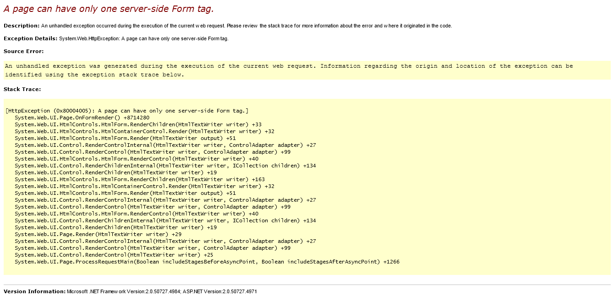Click the unhandled exception description sentence

[x=246, y=26]
